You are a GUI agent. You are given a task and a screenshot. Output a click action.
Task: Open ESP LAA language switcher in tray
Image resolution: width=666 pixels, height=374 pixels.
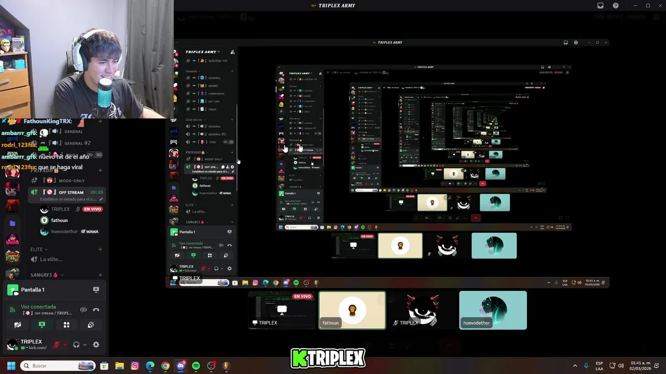[x=599, y=366]
